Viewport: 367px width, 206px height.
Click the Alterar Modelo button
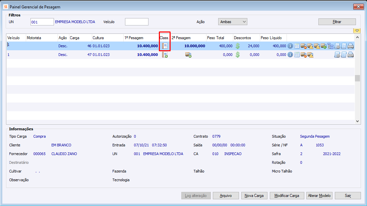click(x=319, y=196)
